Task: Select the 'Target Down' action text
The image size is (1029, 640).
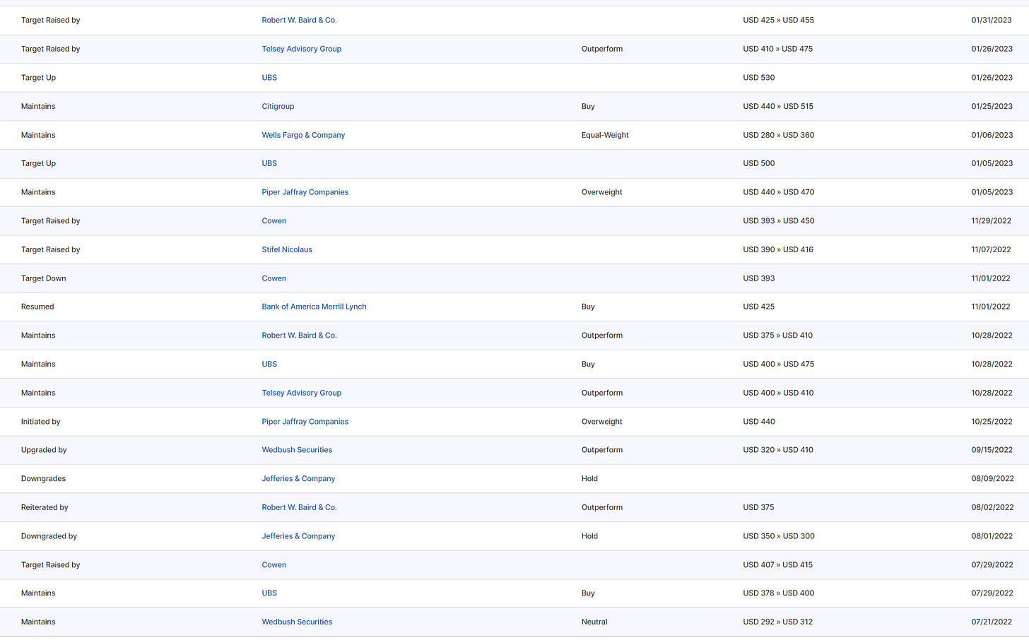Action: tap(43, 278)
